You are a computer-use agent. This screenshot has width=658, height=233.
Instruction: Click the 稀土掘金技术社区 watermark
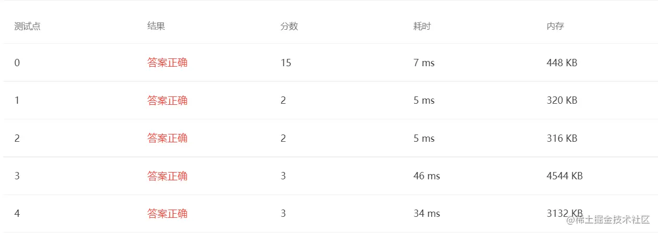tap(609, 219)
